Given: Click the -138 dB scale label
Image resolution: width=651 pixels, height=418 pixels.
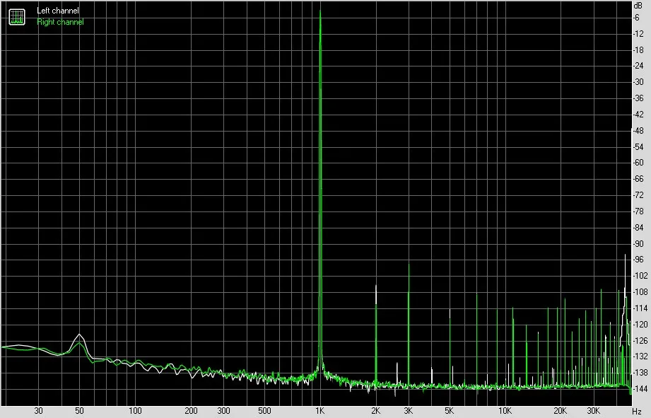Looking at the screenshot, I should click(640, 372).
